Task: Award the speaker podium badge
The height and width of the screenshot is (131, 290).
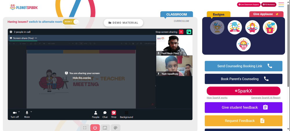Action: 270,27
